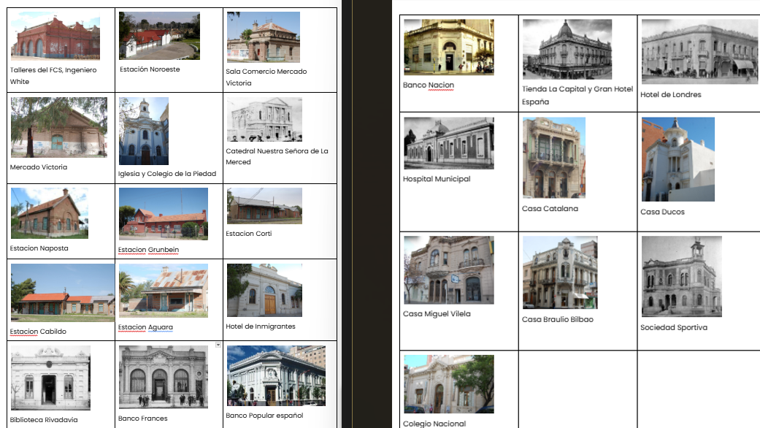Click the caption 'Banco Frances'
Viewport: 760px width, 428px height.
143,419
